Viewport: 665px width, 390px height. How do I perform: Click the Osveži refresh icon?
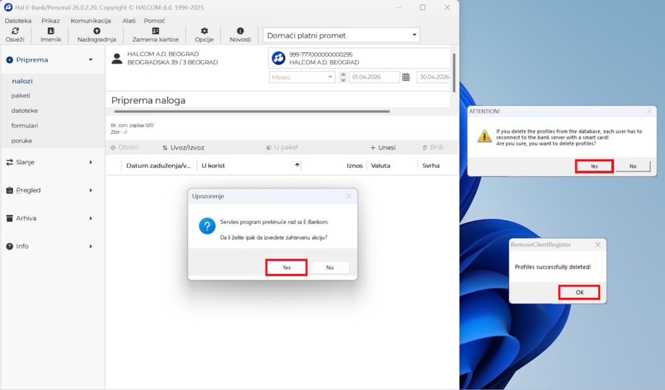point(15,31)
